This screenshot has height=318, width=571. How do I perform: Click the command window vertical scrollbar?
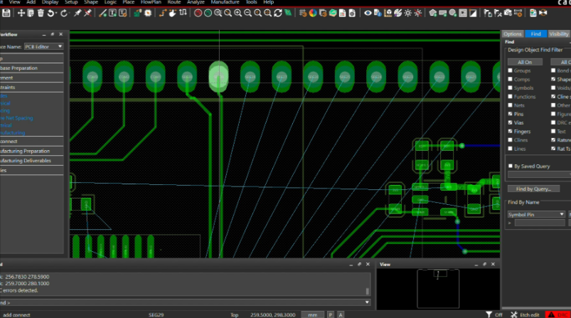(x=367, y=291)
